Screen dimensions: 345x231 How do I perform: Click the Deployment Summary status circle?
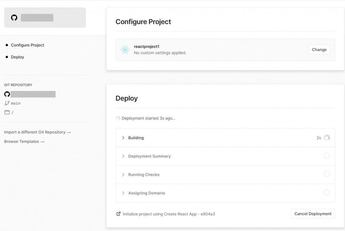(326, 156)
